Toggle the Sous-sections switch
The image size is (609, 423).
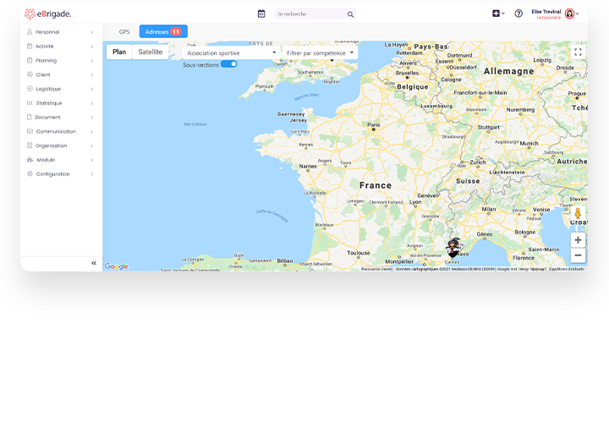pyautogui.click(x=228, y=64)
